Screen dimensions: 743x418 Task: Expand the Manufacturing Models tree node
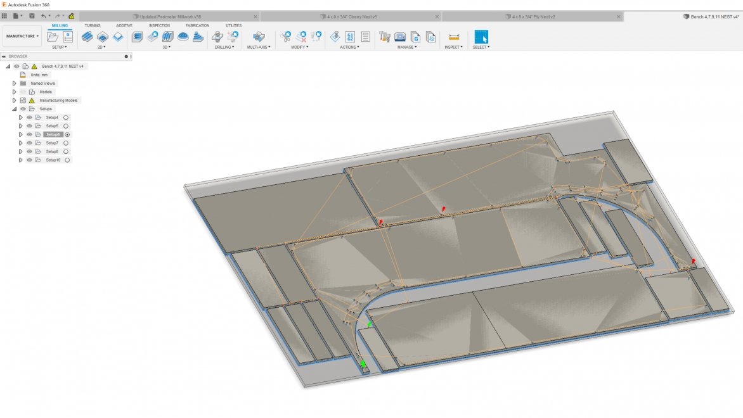coord(14,100)
